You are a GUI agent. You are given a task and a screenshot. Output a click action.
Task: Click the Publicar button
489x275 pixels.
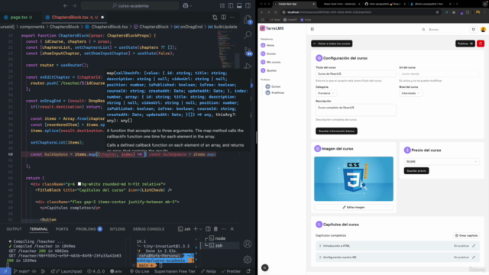pyautogui.click(x=465, y=44)
